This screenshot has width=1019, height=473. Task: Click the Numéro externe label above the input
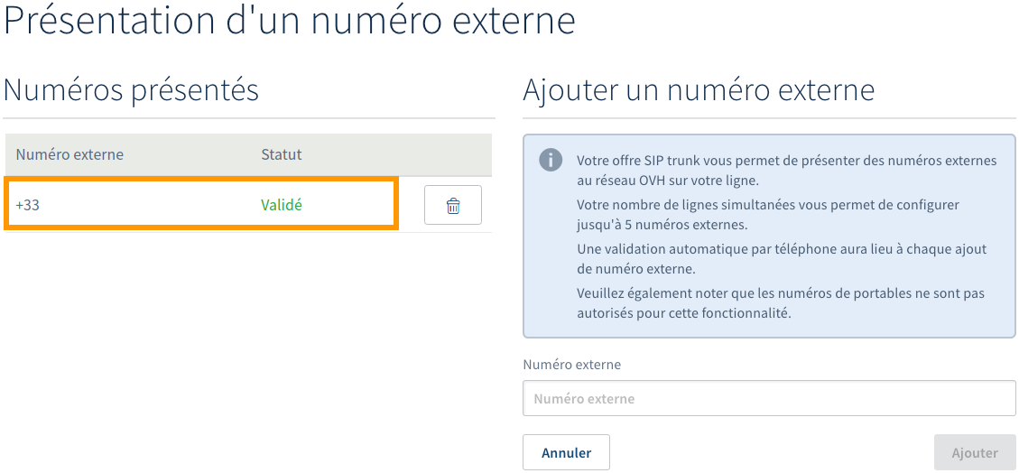[571, 365]
